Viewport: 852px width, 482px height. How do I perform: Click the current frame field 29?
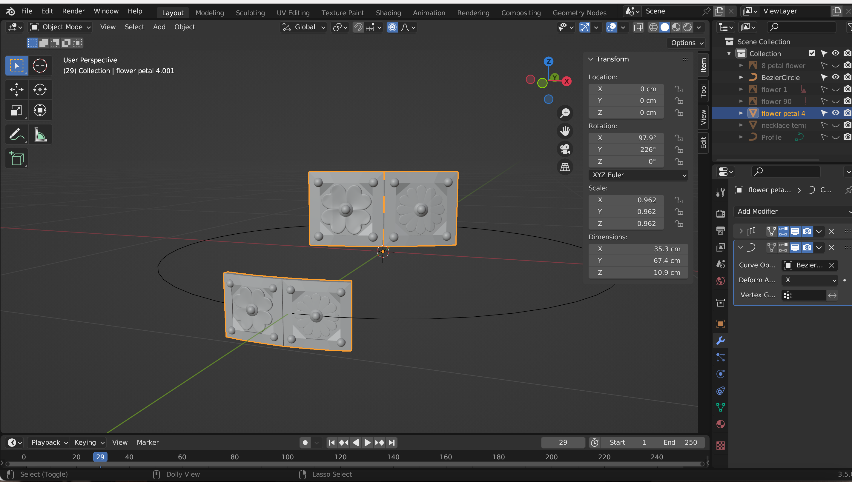click(563, 442)
